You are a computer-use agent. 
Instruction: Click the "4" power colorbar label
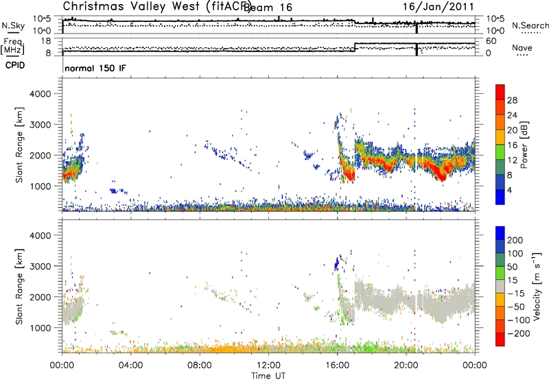point(509,190)
